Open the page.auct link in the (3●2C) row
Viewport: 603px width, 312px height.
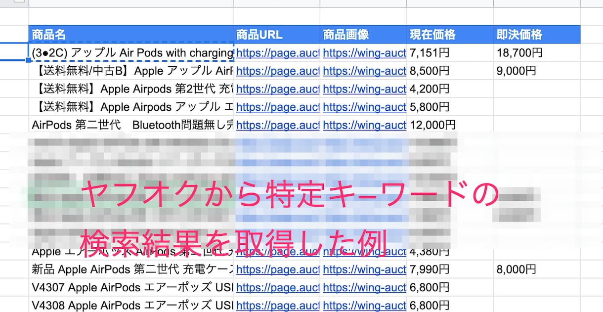[278, 53]
